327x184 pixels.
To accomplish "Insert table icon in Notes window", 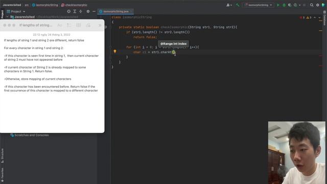I will (78, 25).
